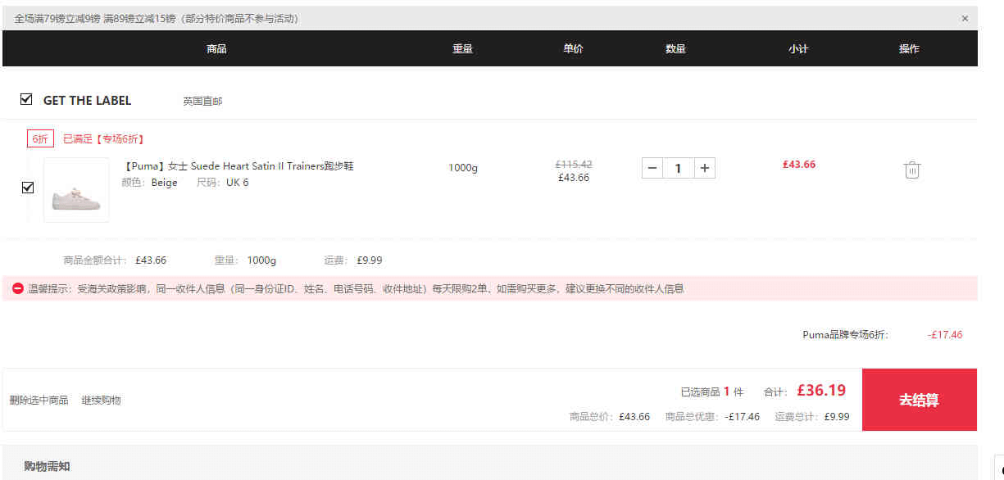Click the 商品 column header
The width and height of the screenshot is (1004, 480).
(x=216, y=49)
